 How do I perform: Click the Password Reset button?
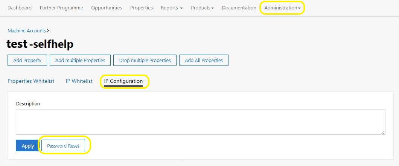coord(63,146)
